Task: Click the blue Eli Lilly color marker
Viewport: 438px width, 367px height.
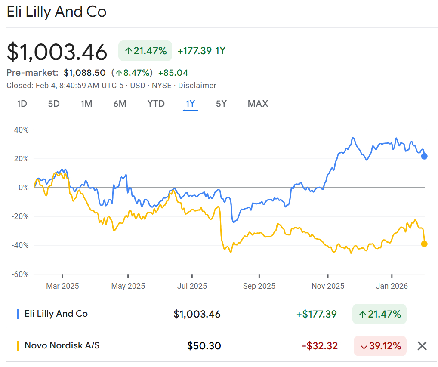Action: (x=18, y=314)
